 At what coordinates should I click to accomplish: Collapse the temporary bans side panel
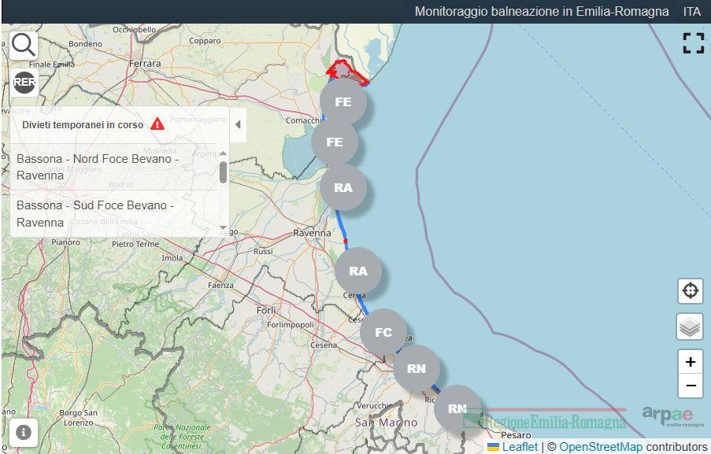(238, 124)
